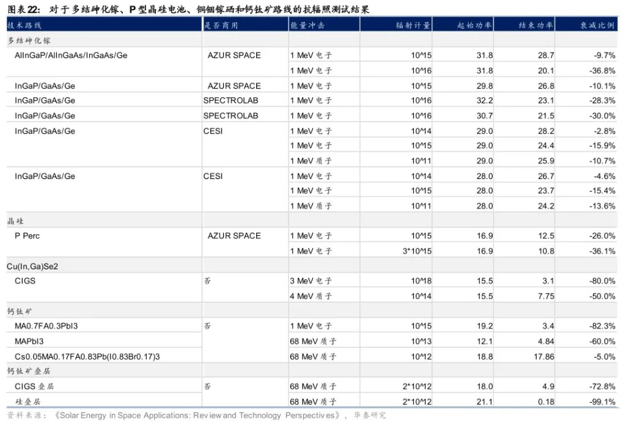Image resolution: width=626 pixels, height=423 pixels.
Task: Select the -99.1% decay value cell
Action: [x=602, y=401]
